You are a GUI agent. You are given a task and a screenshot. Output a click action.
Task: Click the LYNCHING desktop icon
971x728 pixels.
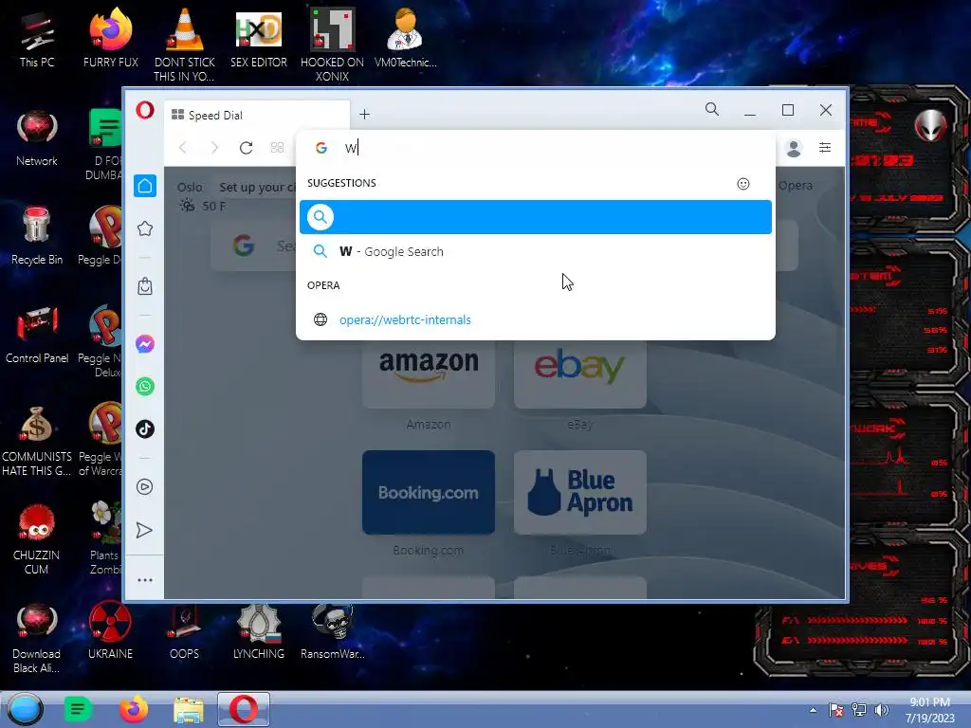click(x=259, y=630)
